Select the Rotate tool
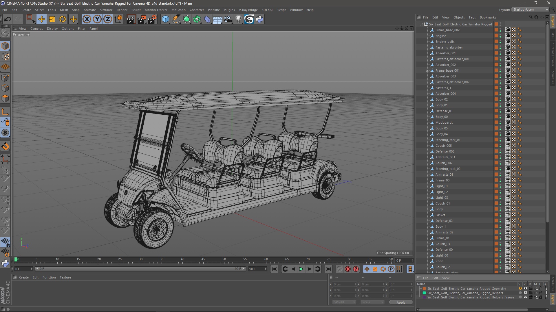 click(63, 19)
